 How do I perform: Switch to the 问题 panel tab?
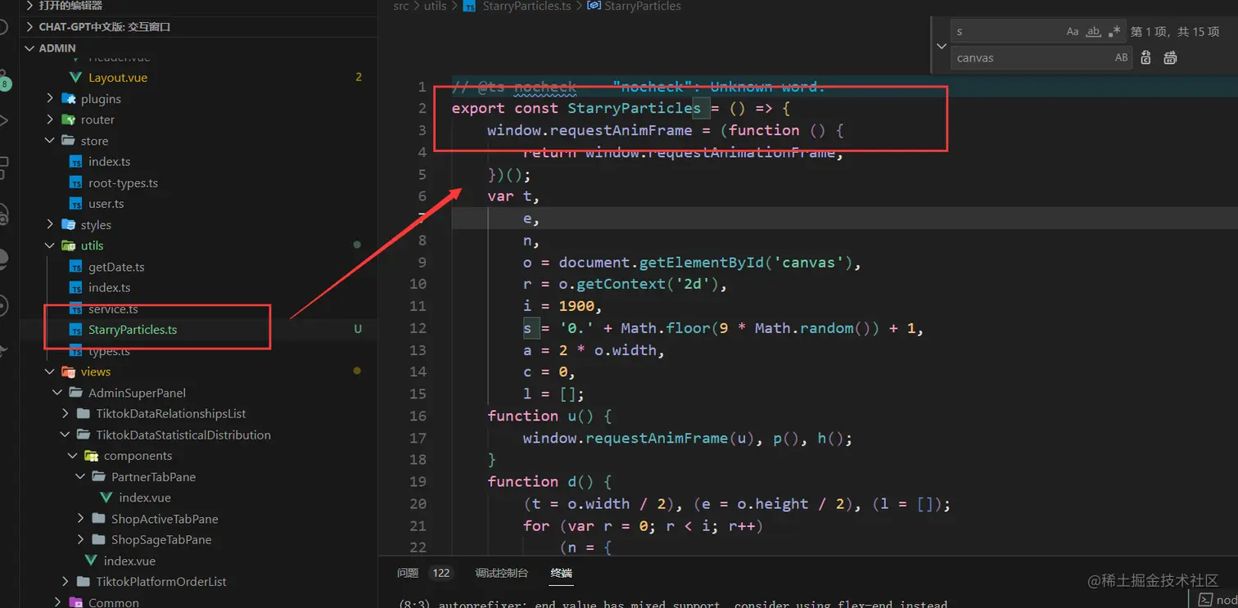click(408, 573)
